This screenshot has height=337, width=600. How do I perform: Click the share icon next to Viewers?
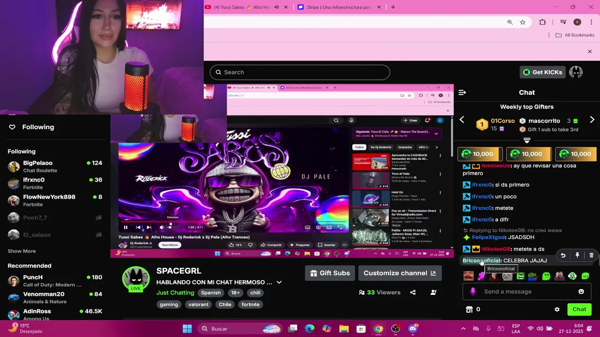pyautogui.click(x=413, y=293)
